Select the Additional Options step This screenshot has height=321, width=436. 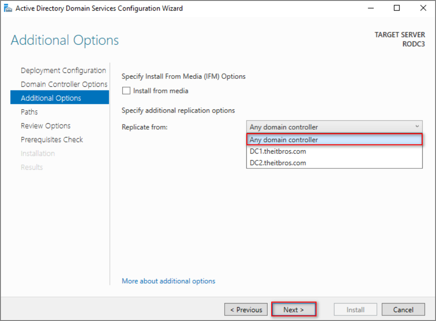pos(60,98)
